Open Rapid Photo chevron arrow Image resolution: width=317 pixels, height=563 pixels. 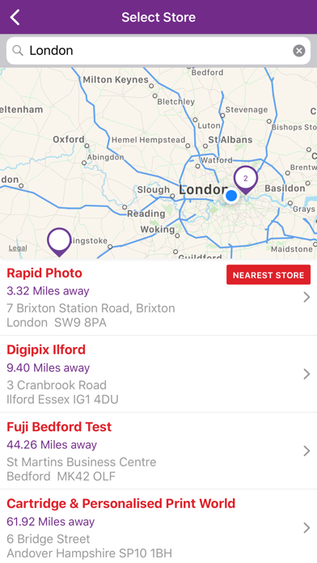pos(306,298)
